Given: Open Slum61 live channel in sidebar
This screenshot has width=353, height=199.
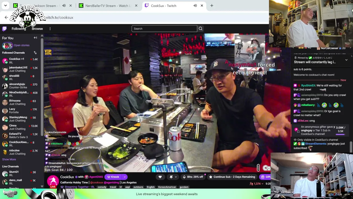Looking at the screenshot, I should click(x=21, y=173).
